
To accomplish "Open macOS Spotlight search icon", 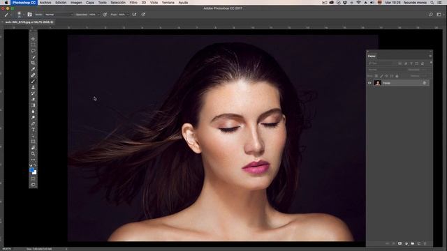I will 432,3.
